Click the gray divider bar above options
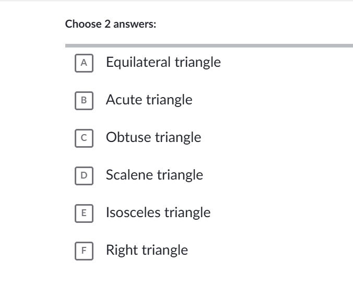 (209, 46)
